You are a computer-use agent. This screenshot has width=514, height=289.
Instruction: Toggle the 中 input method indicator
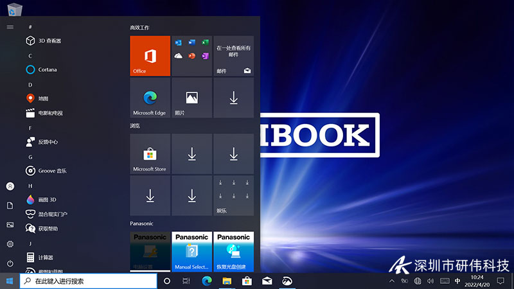click(457, 281)
